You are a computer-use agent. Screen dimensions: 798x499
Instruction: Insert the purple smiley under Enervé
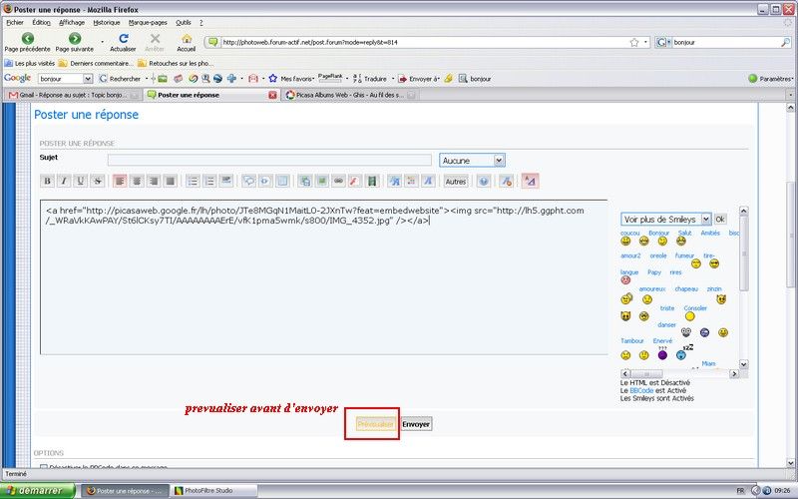[x=662, y=355]
